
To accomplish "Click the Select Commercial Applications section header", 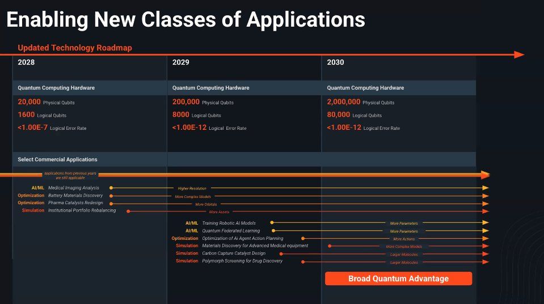I will click(57, 159).
